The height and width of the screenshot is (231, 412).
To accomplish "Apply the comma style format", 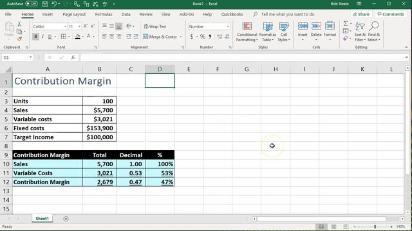I will pyautogui.click(x=210, y=37).
